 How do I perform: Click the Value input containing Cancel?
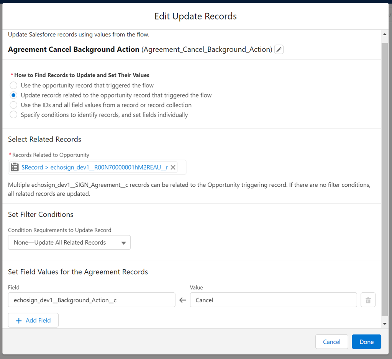[x=273, y=300]
